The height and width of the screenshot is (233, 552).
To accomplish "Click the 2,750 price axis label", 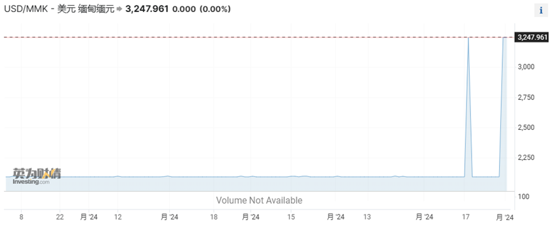I will 526,97.
